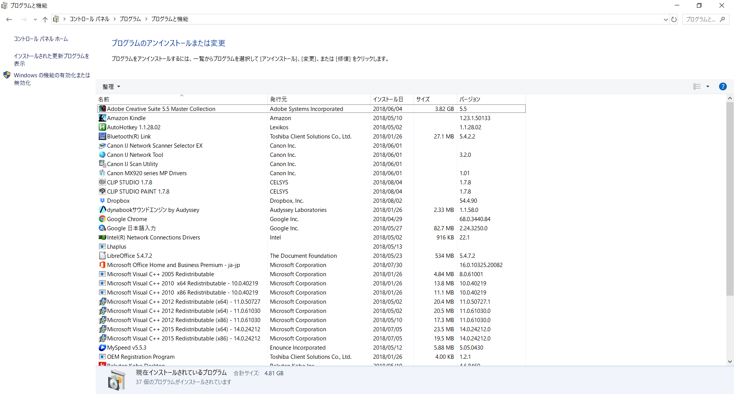This screenshot has width=734, height=394.
Task: Click the version 68.0.3440.84 cell
Action: pos(475,219)
